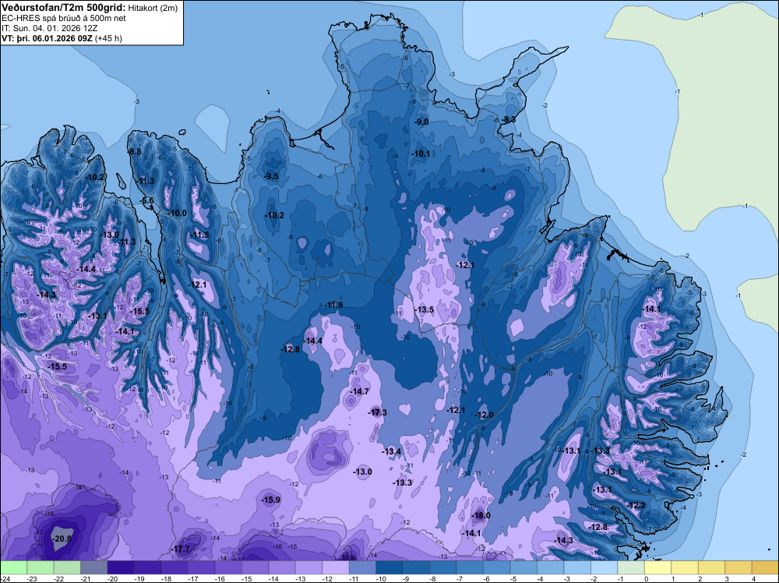Screen dimensions: 779x583
Task: Click the legend scale label 4
Action: coord(753,579)
